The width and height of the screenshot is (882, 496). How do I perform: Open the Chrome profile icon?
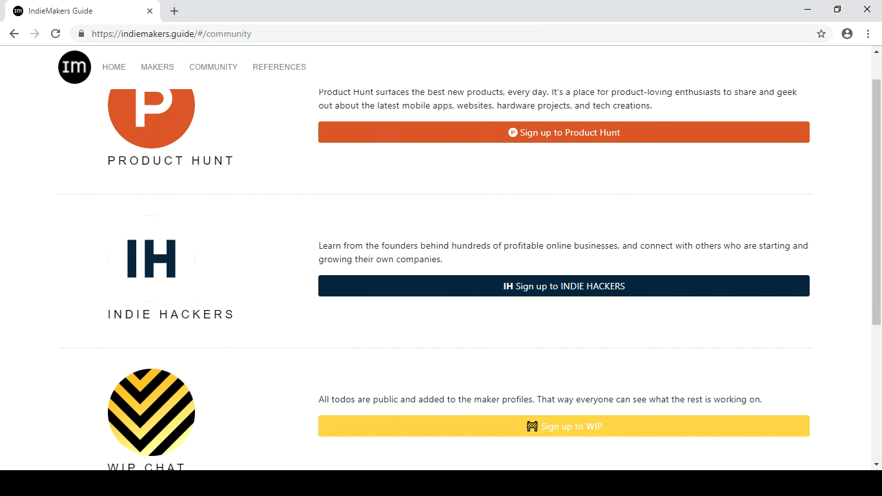coord(847,34)
